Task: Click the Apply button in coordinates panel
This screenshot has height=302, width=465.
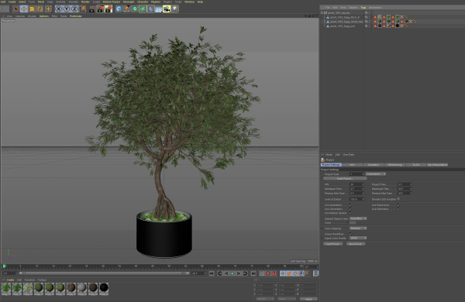Action: pyautogui.click(x=308, y=299)
